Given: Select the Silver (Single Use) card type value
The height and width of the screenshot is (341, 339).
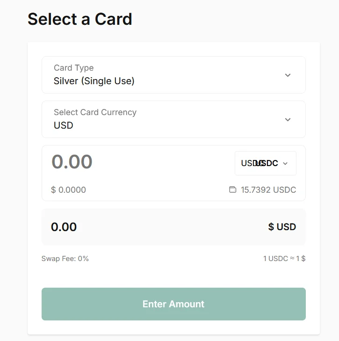Looking at the screenshot, I should pyautogui.click(x=94, y=81).
